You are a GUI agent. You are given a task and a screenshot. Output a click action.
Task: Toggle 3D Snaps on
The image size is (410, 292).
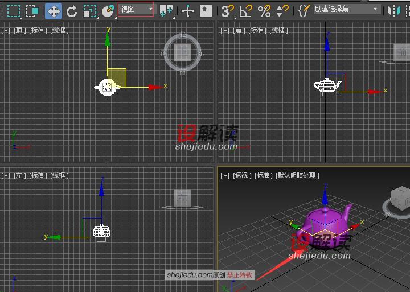click(x=227, y=11)
